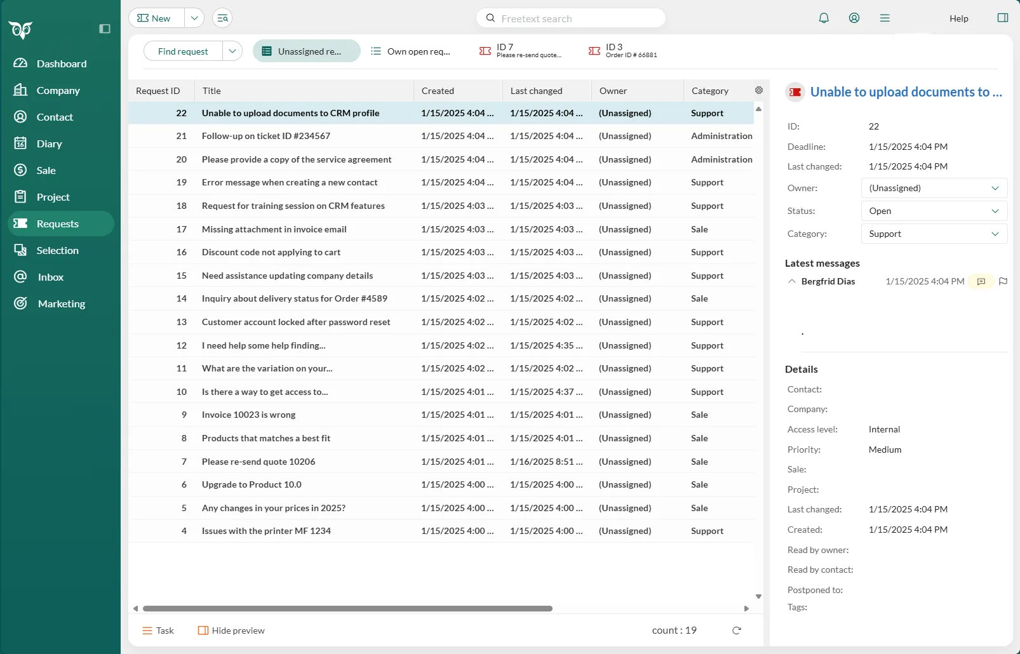Click the refresh list icon

coord(737,631)
